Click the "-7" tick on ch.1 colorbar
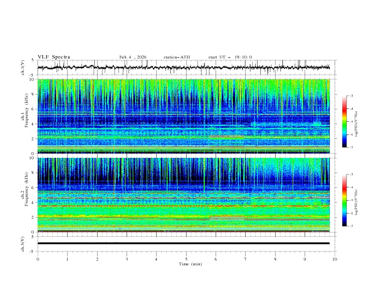 (351, 147)
